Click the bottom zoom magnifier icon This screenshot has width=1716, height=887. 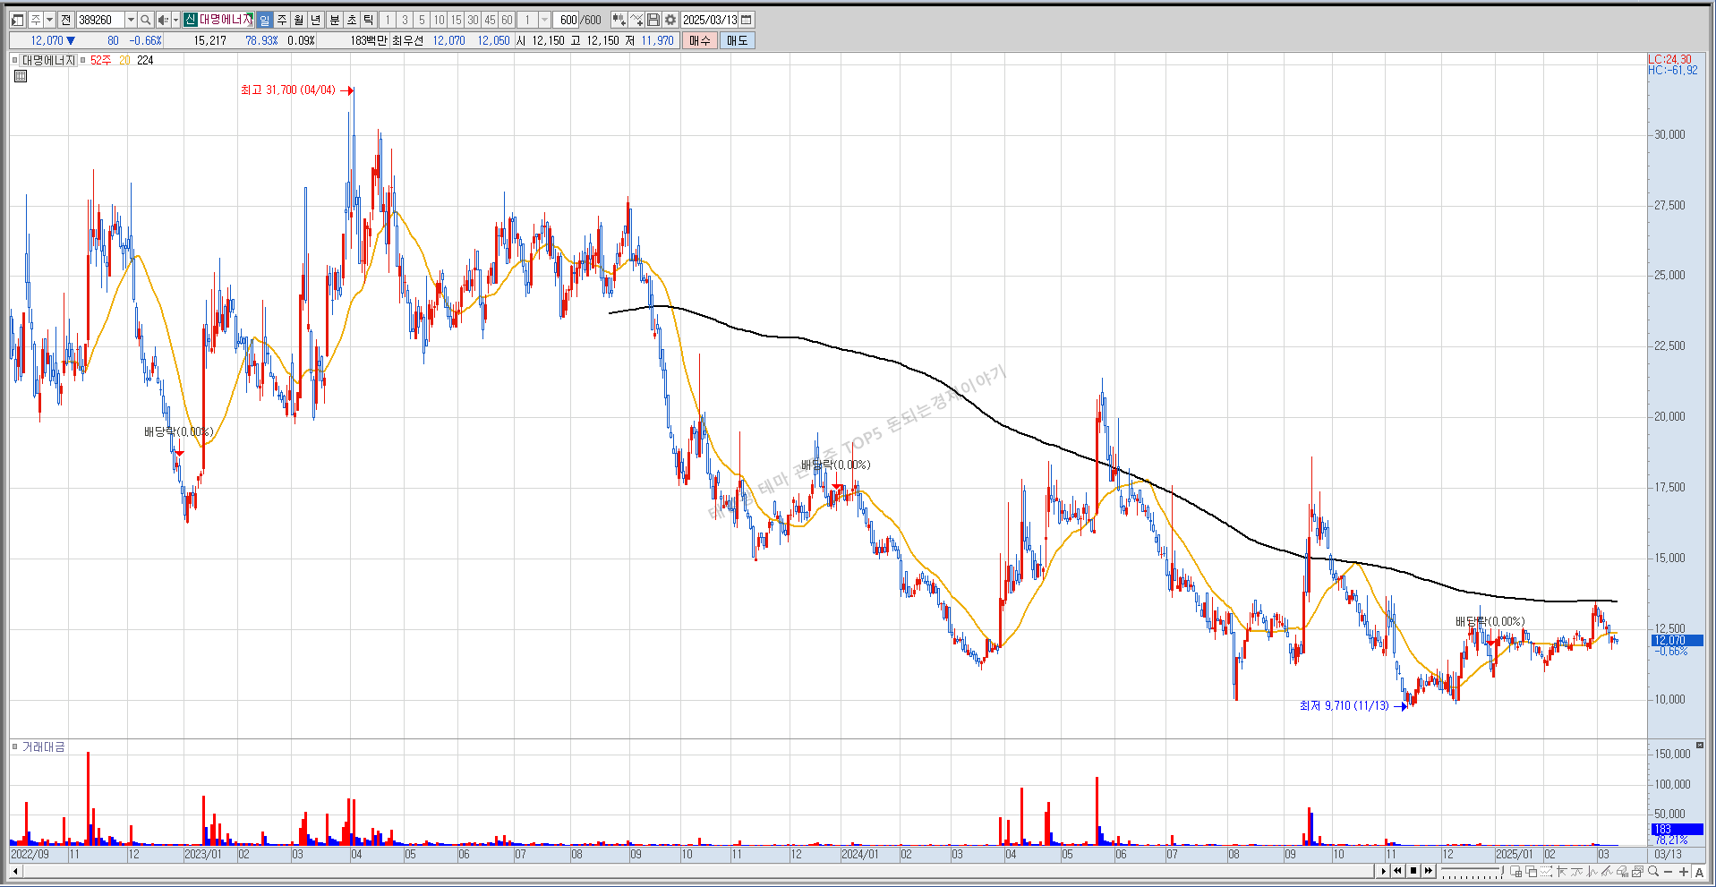1652,871
